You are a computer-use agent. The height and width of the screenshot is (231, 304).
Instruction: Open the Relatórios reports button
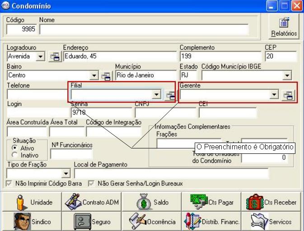click(284, 27)
